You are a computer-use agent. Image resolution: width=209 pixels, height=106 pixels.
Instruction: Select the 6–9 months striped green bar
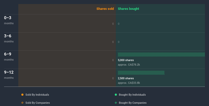161,55
